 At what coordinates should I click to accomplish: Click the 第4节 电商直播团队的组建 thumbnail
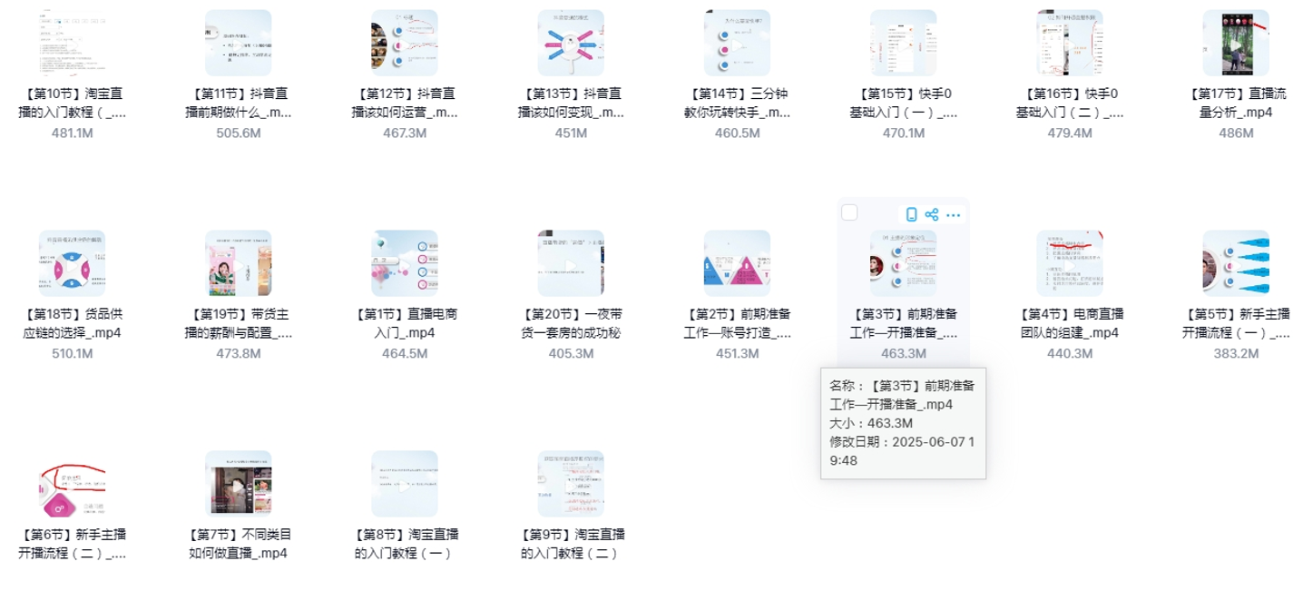[1069, 263]
